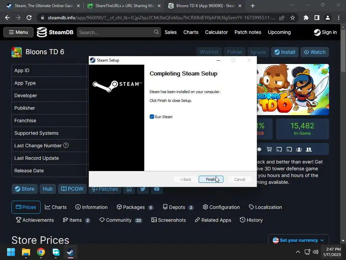Open the Configuration tab
346x260 pixels.
221,207
